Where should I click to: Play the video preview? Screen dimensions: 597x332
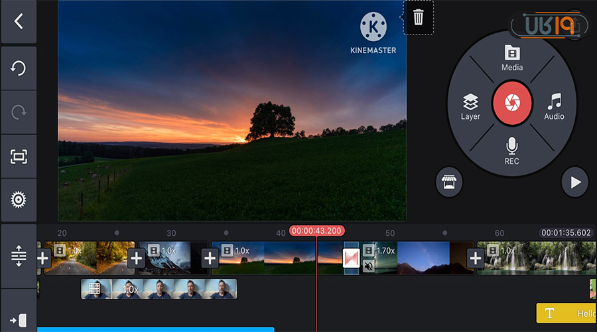coord(574,181)
